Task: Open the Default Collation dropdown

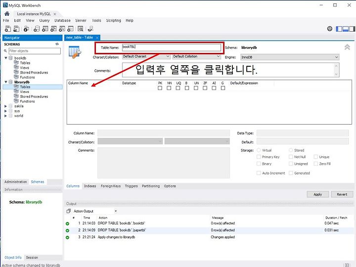Action: click(x=196, y=56)
